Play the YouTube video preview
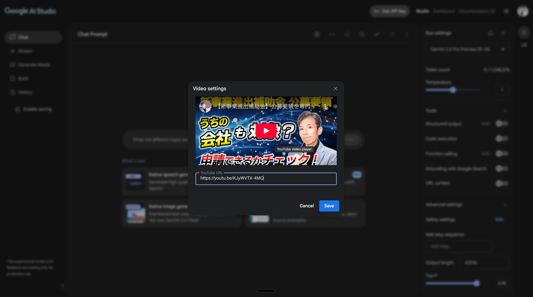The height and width of the screenshot is (297, 533). coord(266,131)
